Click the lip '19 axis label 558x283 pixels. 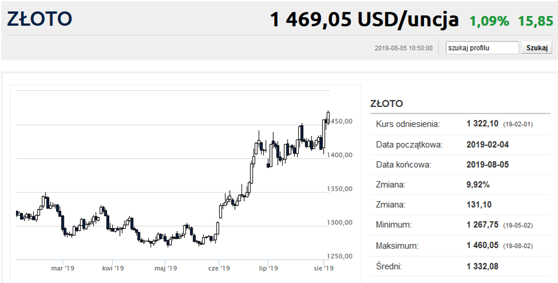[268, 268]
